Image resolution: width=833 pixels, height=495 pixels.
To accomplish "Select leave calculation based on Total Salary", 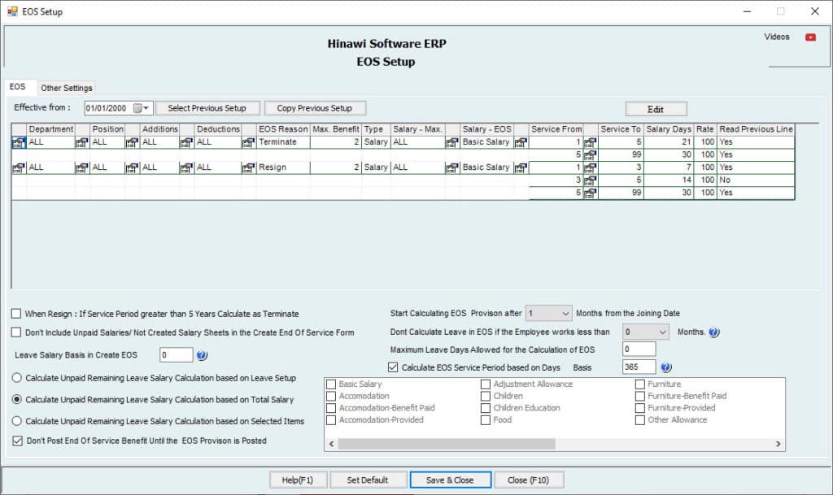I will (x=17, y=400).
